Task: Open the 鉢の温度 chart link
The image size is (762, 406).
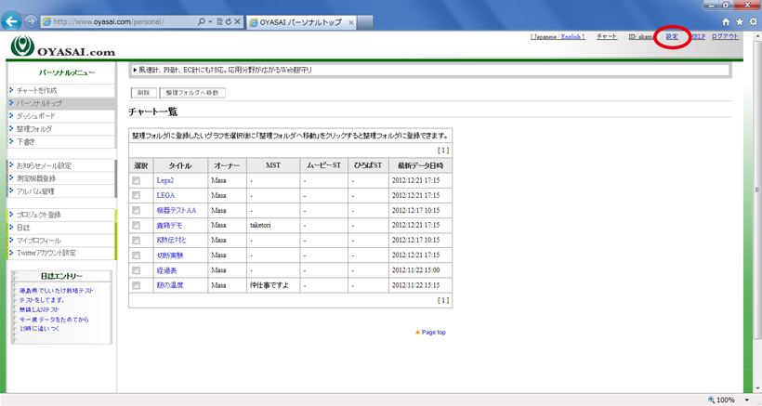Action: (170, 285)
